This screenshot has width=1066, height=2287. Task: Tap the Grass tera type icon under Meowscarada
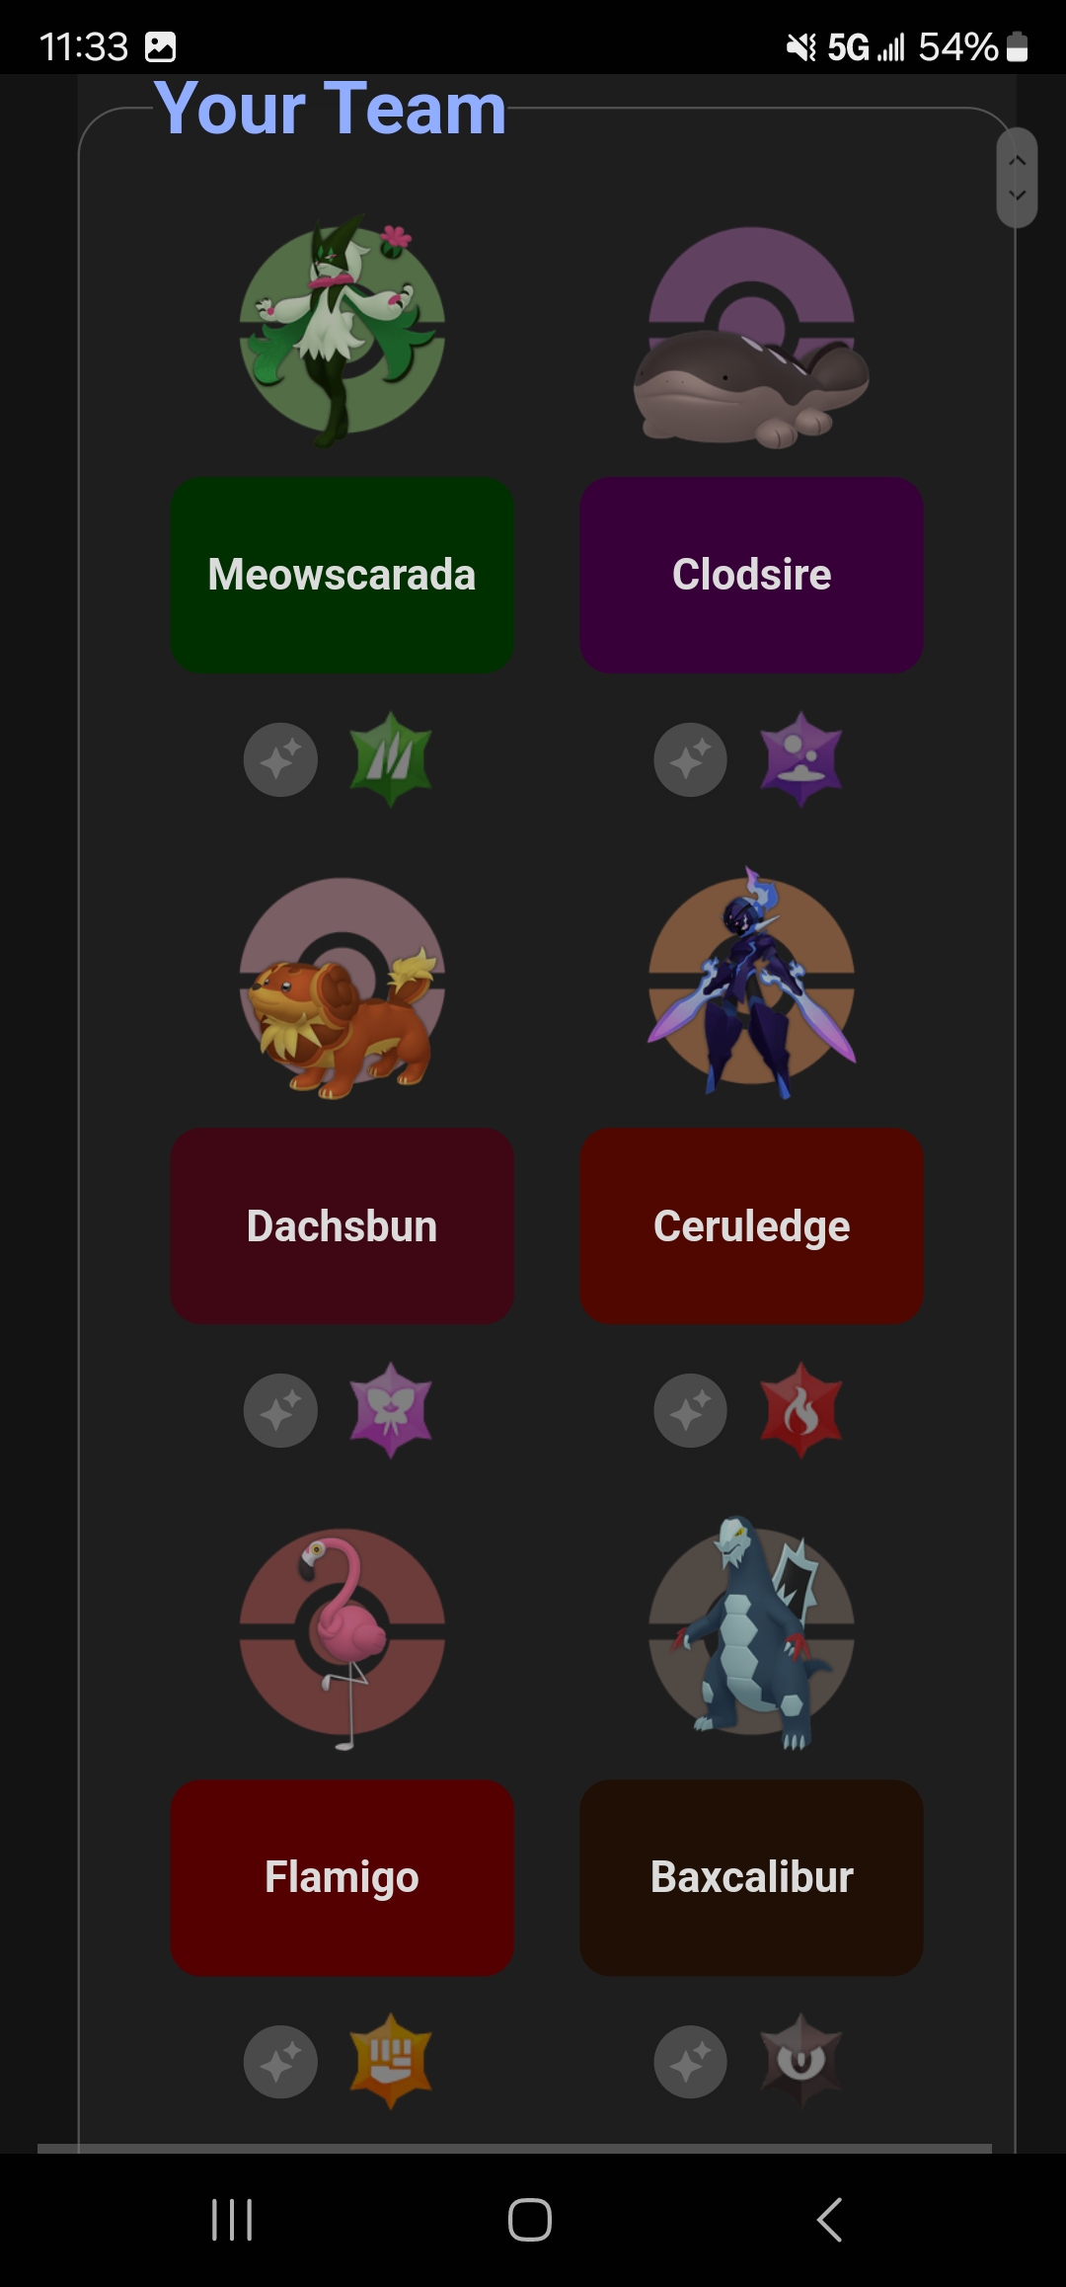[x=391, y=759]
